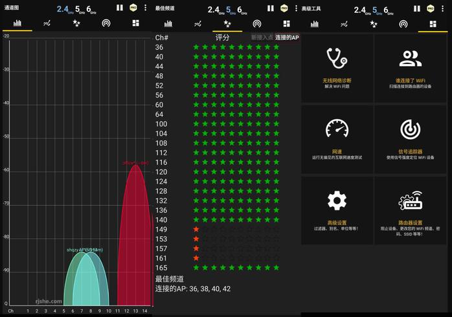Screen dimensions: 452x317
Task: Open the three-dot overflow menu in 通道图 panel
Action: pos(145,8)
